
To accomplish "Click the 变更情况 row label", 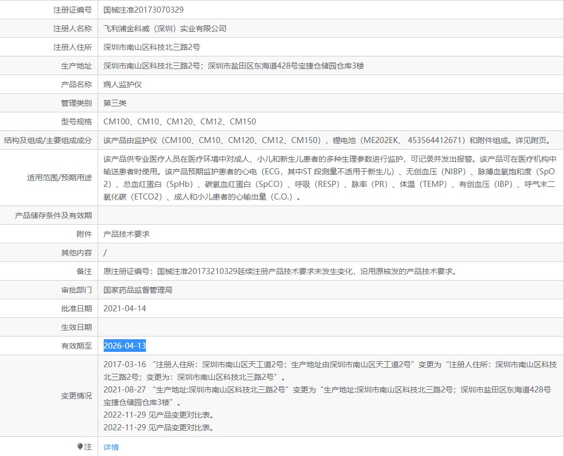I will click(x=76, y=396).
